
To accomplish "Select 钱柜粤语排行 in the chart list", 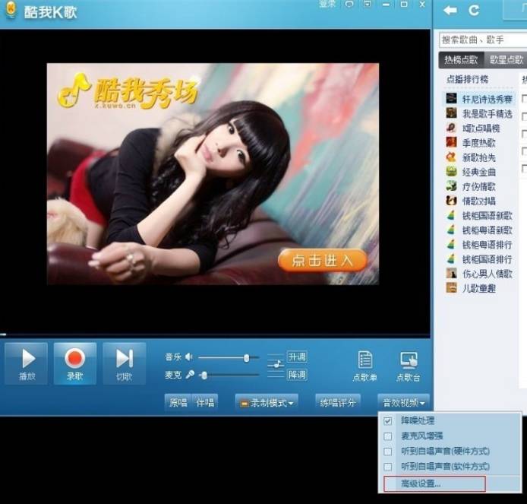I will point(479,245).
